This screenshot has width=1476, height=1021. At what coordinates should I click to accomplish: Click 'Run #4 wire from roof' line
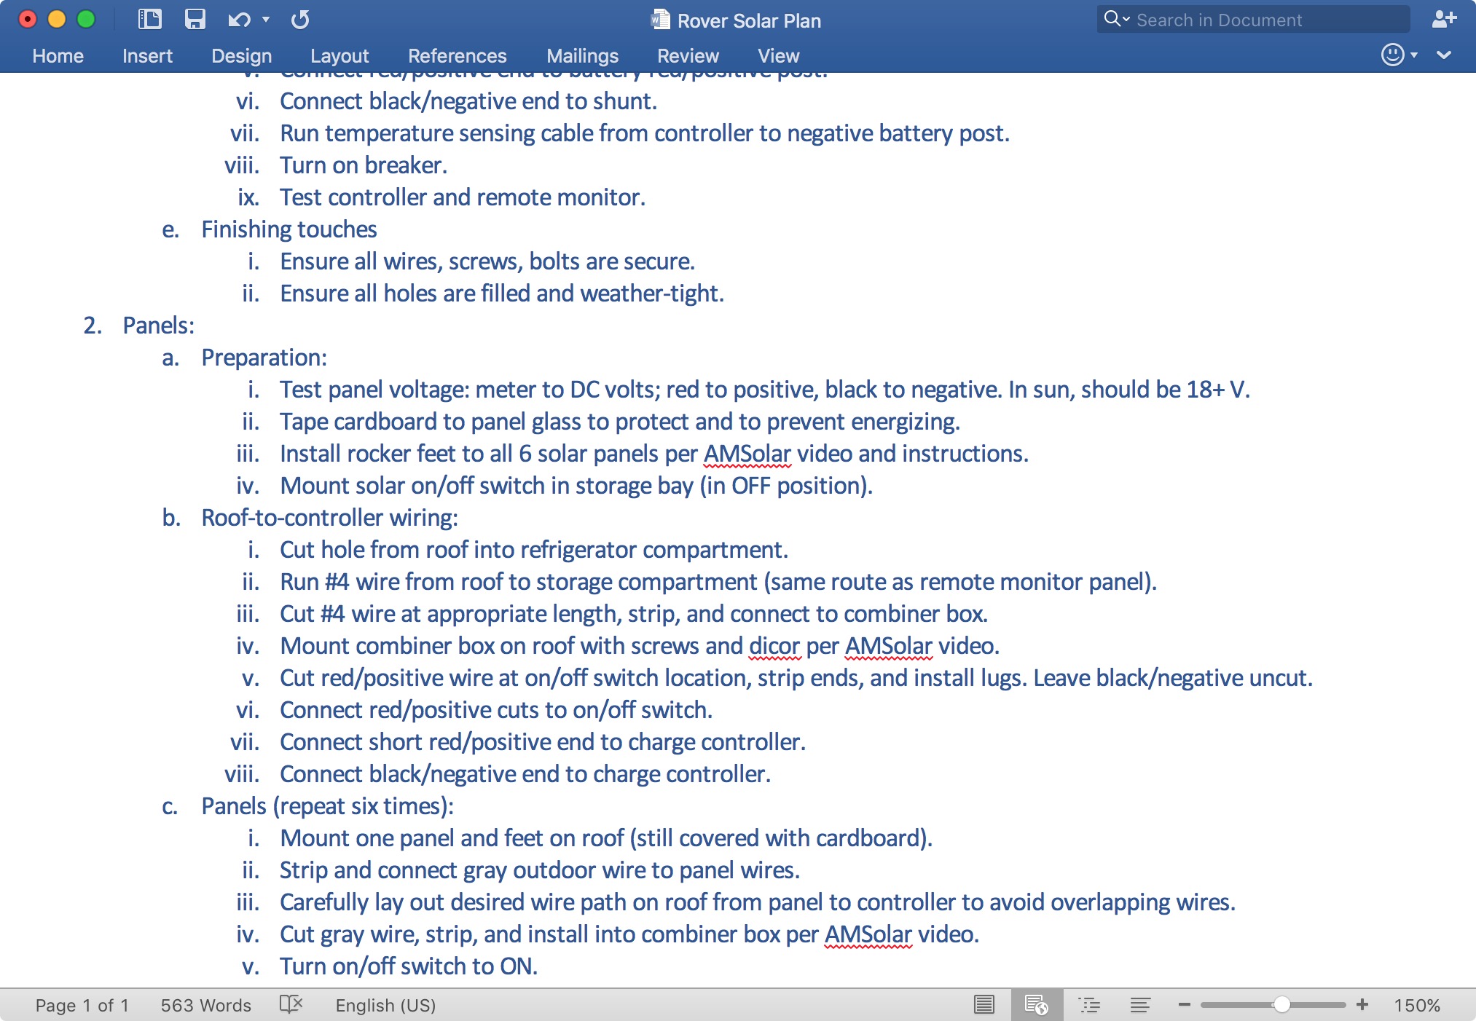(718, 582)
